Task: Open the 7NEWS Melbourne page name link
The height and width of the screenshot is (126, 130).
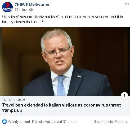Action: click(32, 4)
